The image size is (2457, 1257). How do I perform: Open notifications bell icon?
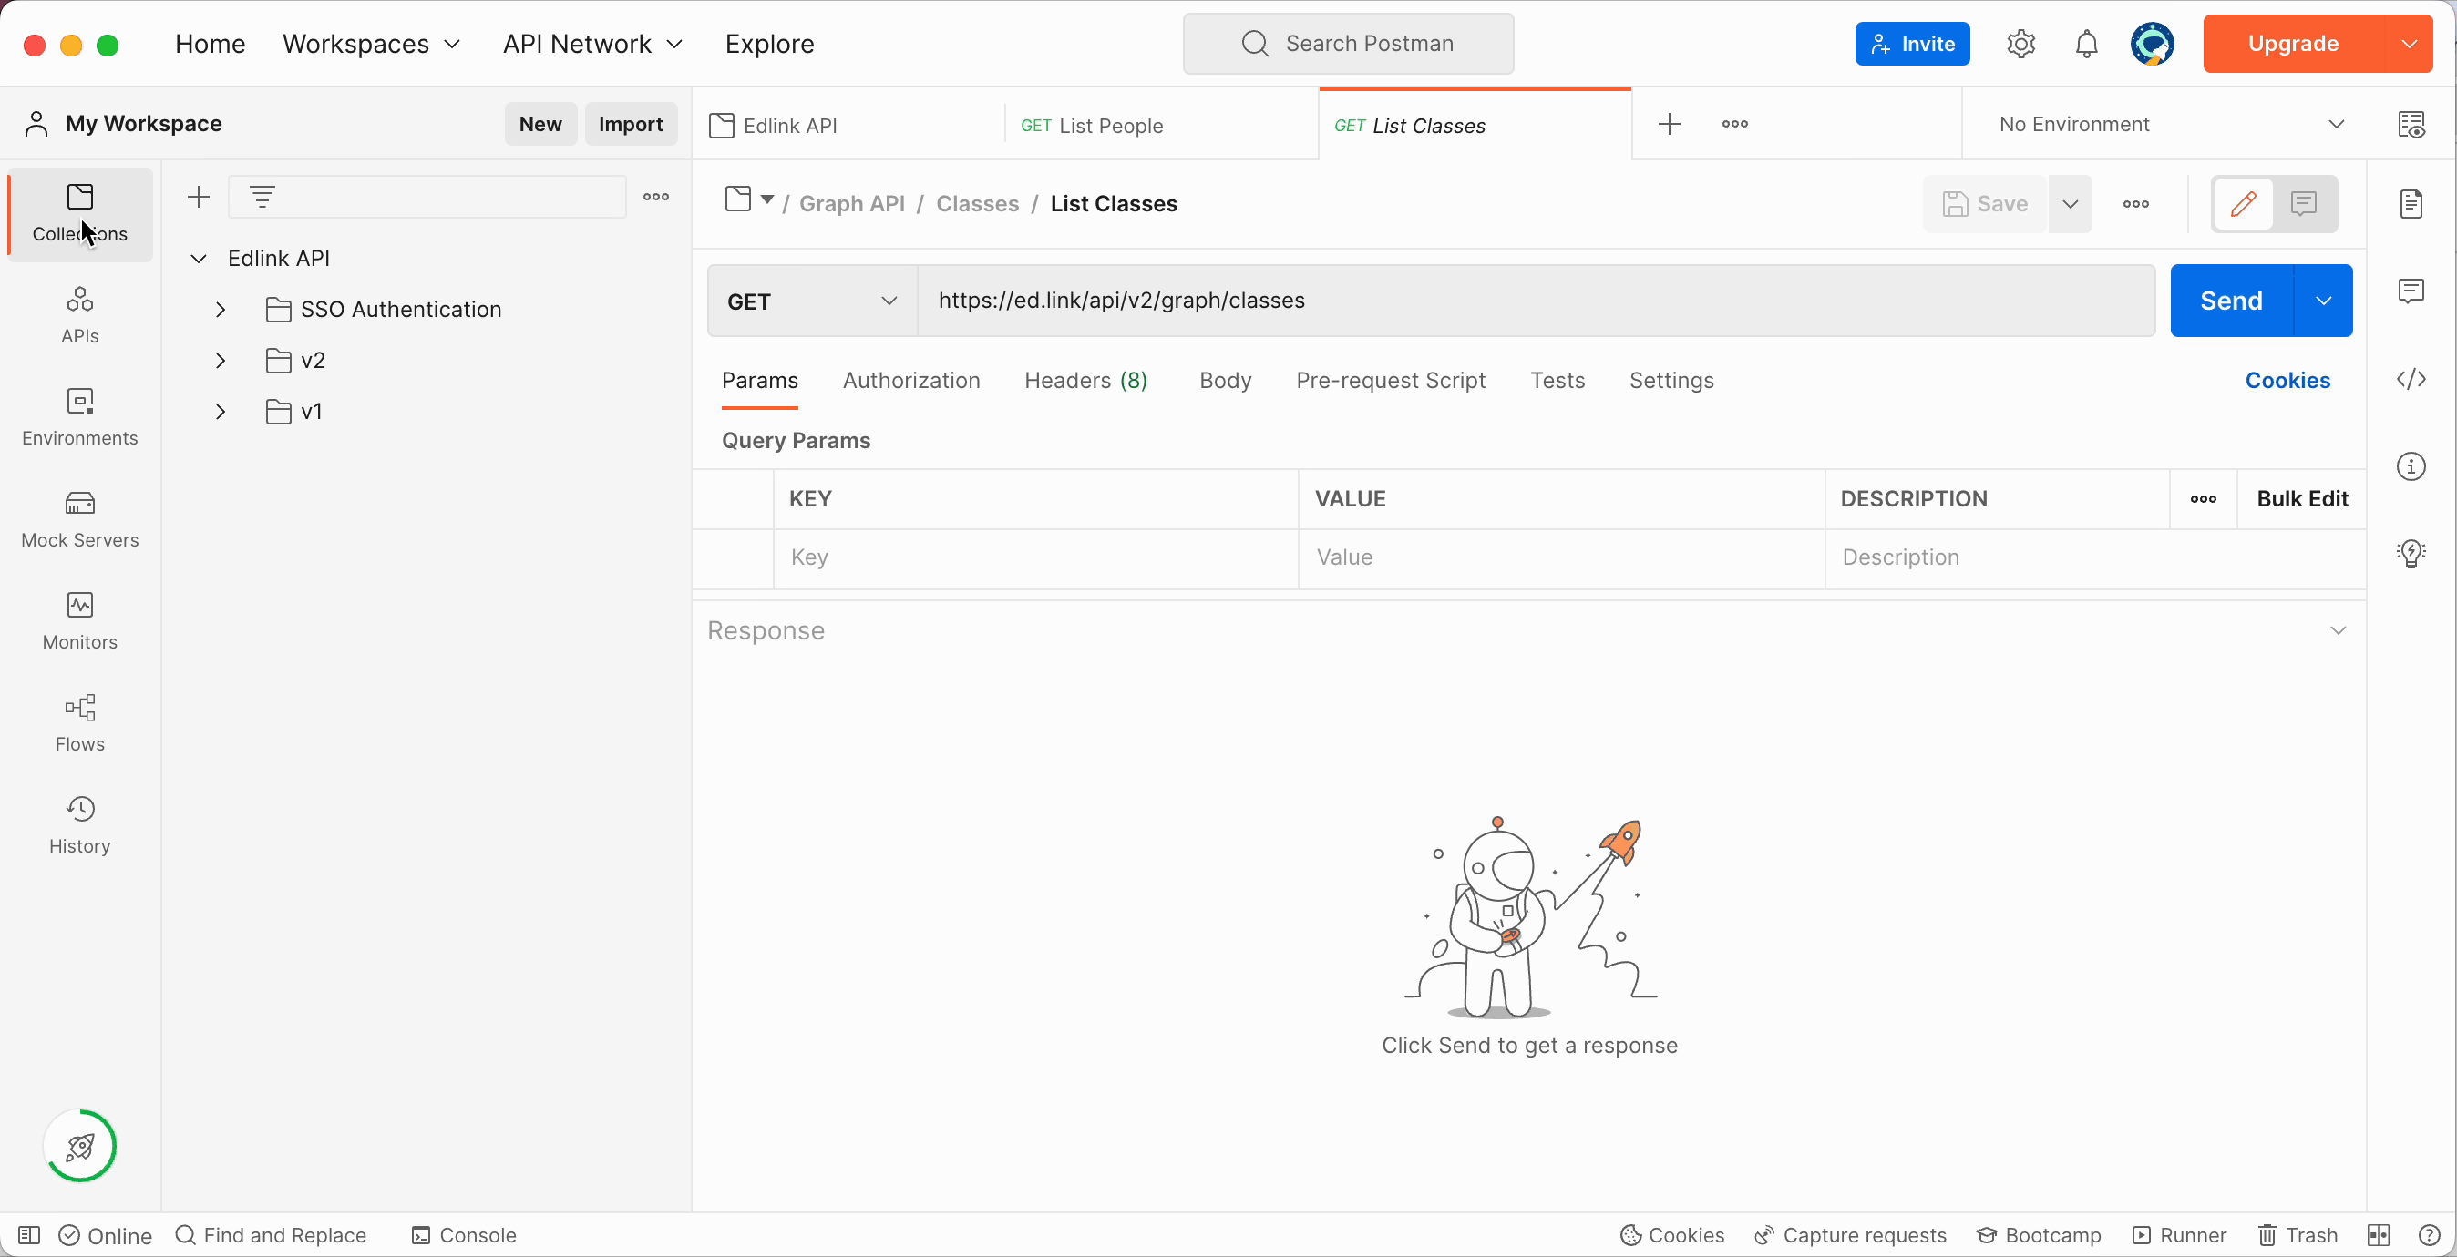point(2087,44)
